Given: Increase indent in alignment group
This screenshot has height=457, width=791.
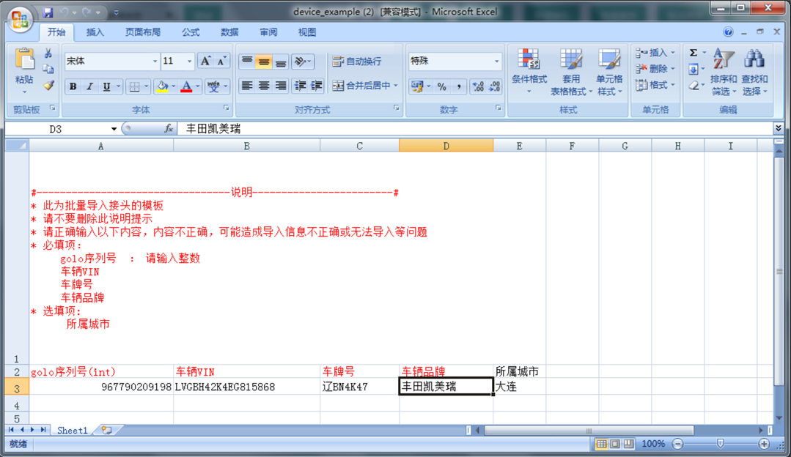Looking at the screenshot, I should [x=316, y=86].
